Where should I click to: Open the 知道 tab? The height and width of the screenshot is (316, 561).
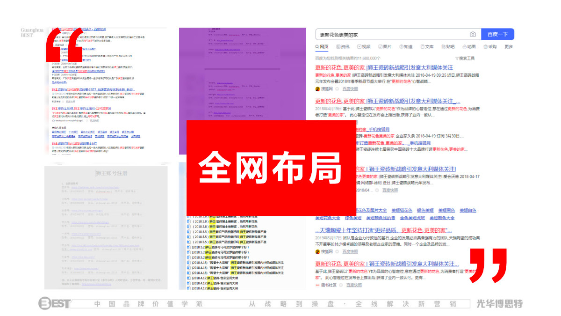coord(406,47)
